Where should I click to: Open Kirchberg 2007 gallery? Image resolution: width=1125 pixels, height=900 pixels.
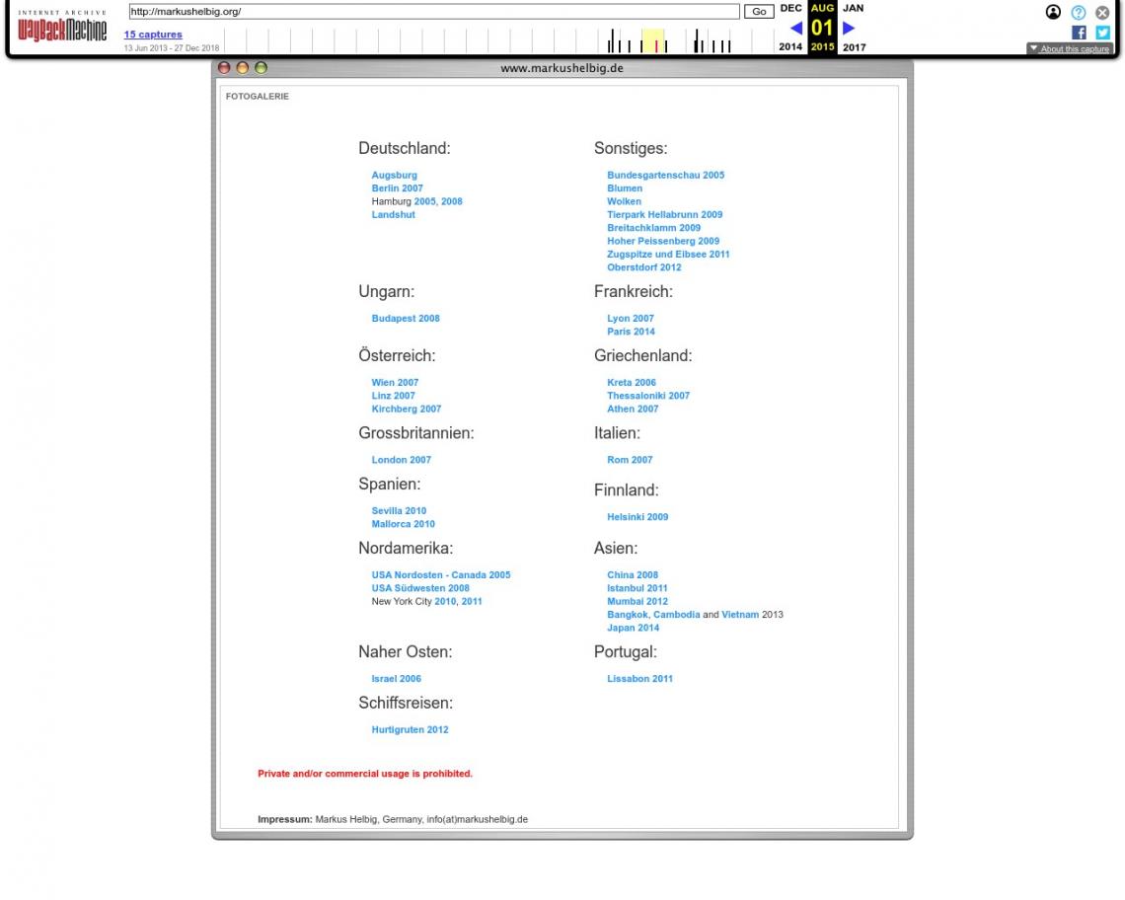pos(407,410)
